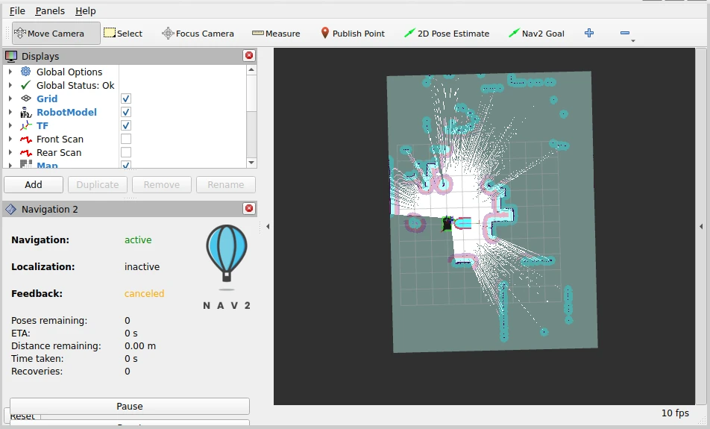Click the Rear Scan laser icon

(x=26, y=153)
